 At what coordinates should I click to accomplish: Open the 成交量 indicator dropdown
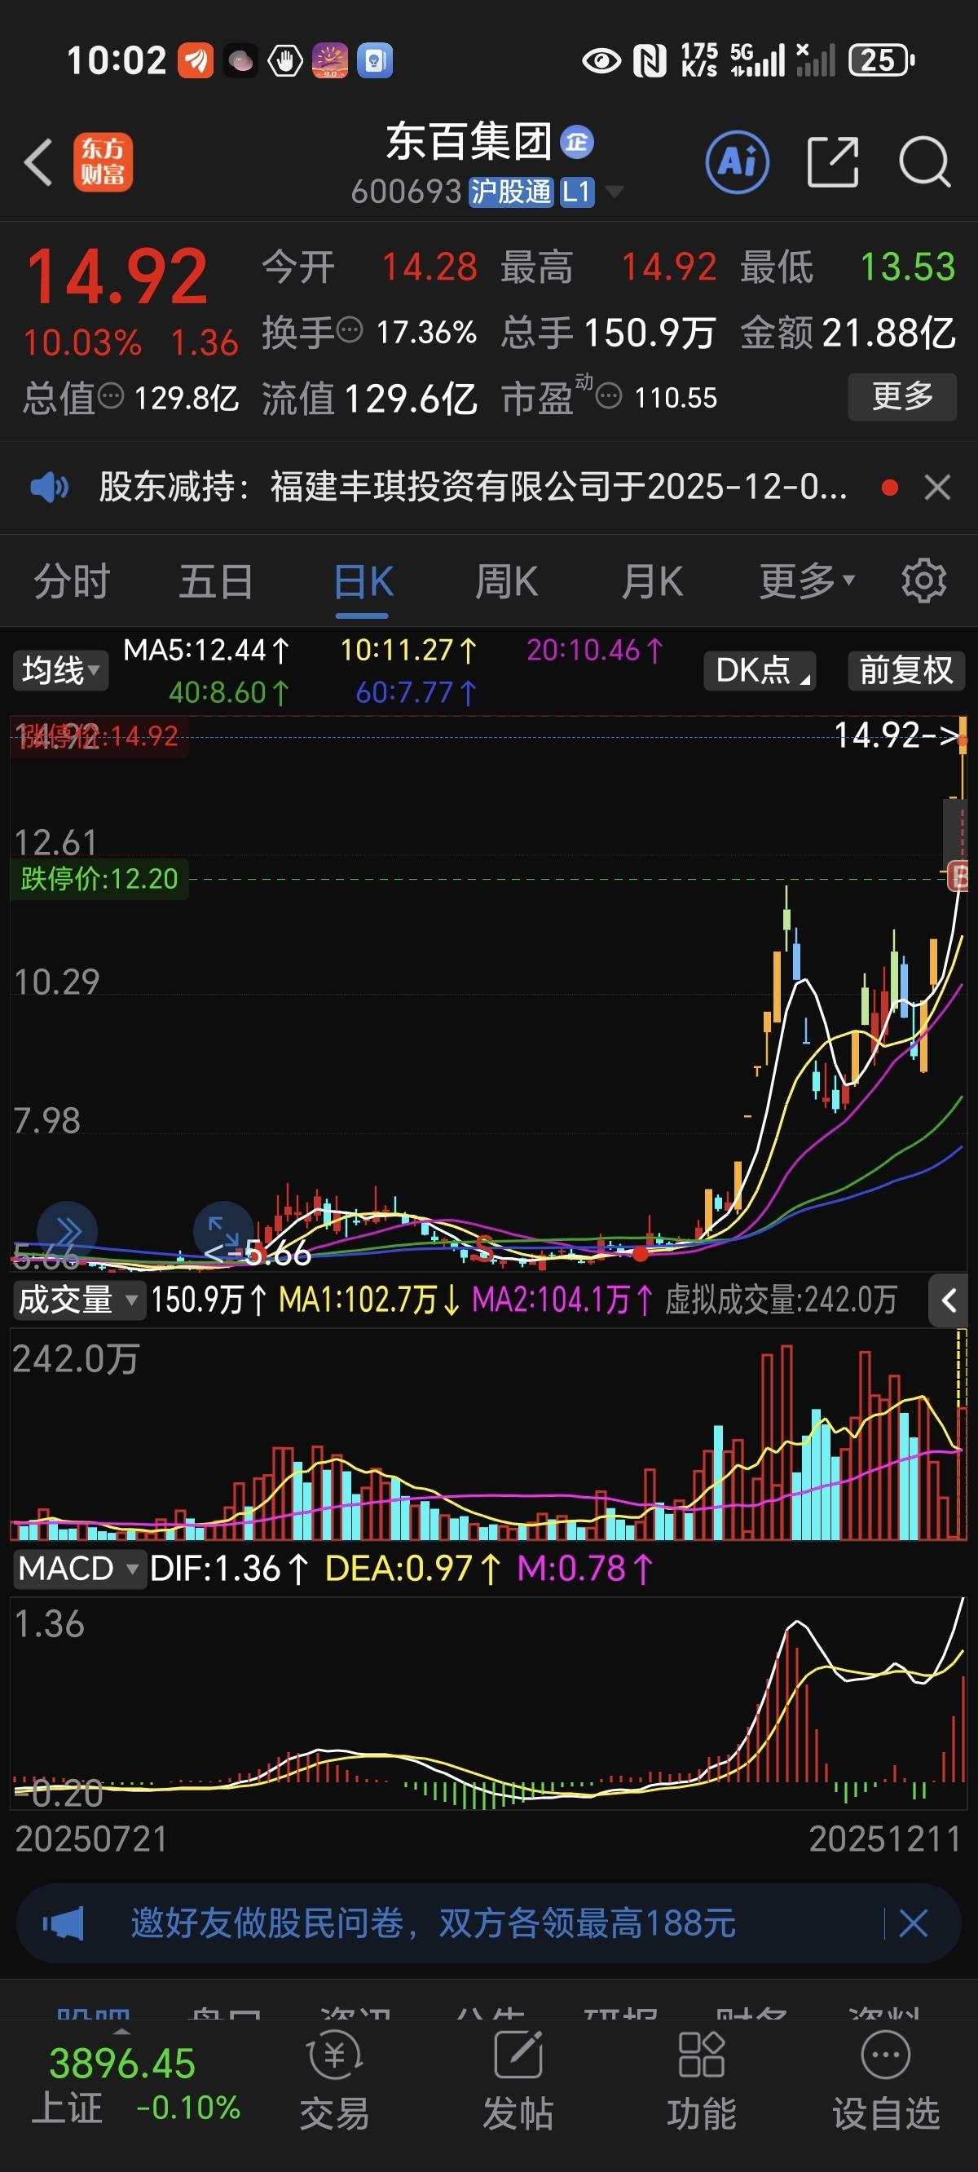77,1300
